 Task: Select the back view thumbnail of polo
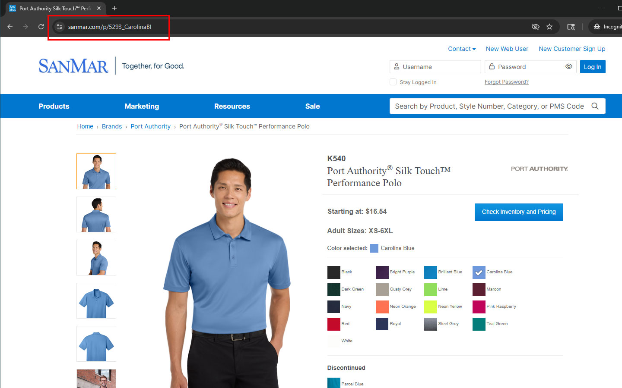tap(96, 214)
